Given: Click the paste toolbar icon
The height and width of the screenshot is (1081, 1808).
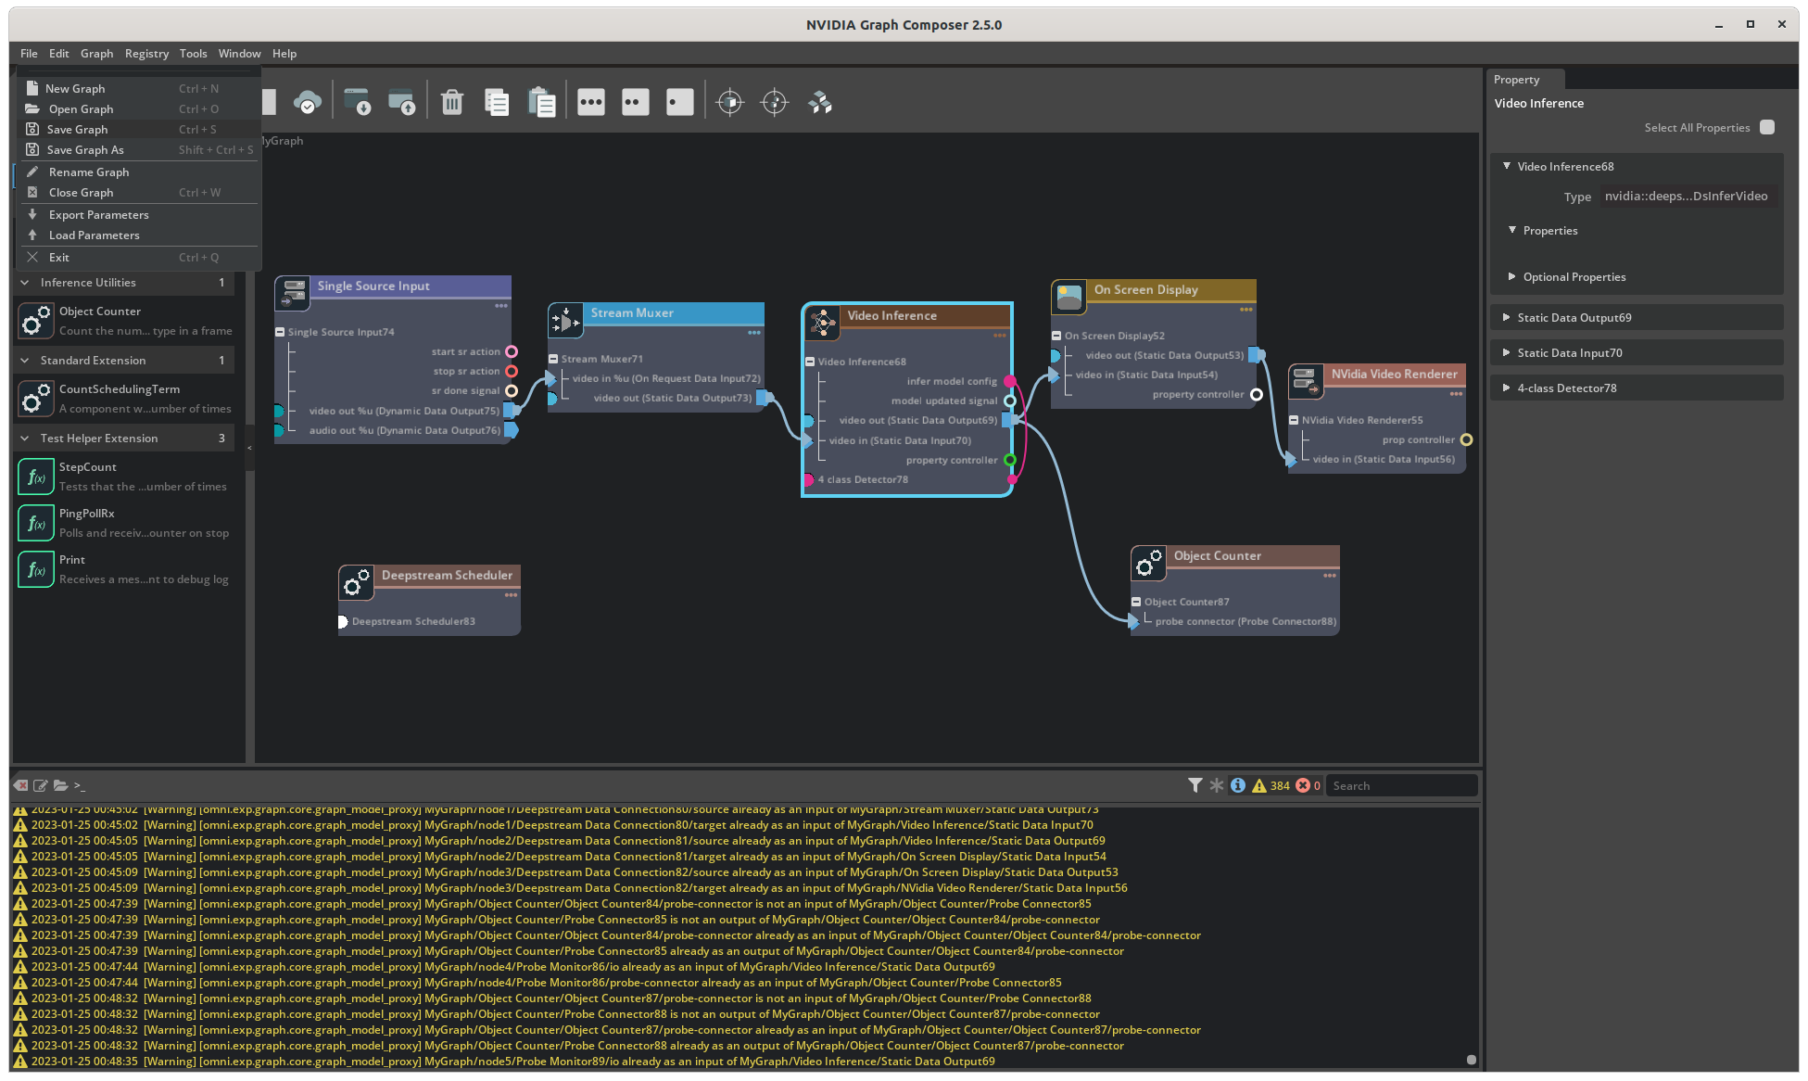Looking at the screenshot, I should coord(542,102).
